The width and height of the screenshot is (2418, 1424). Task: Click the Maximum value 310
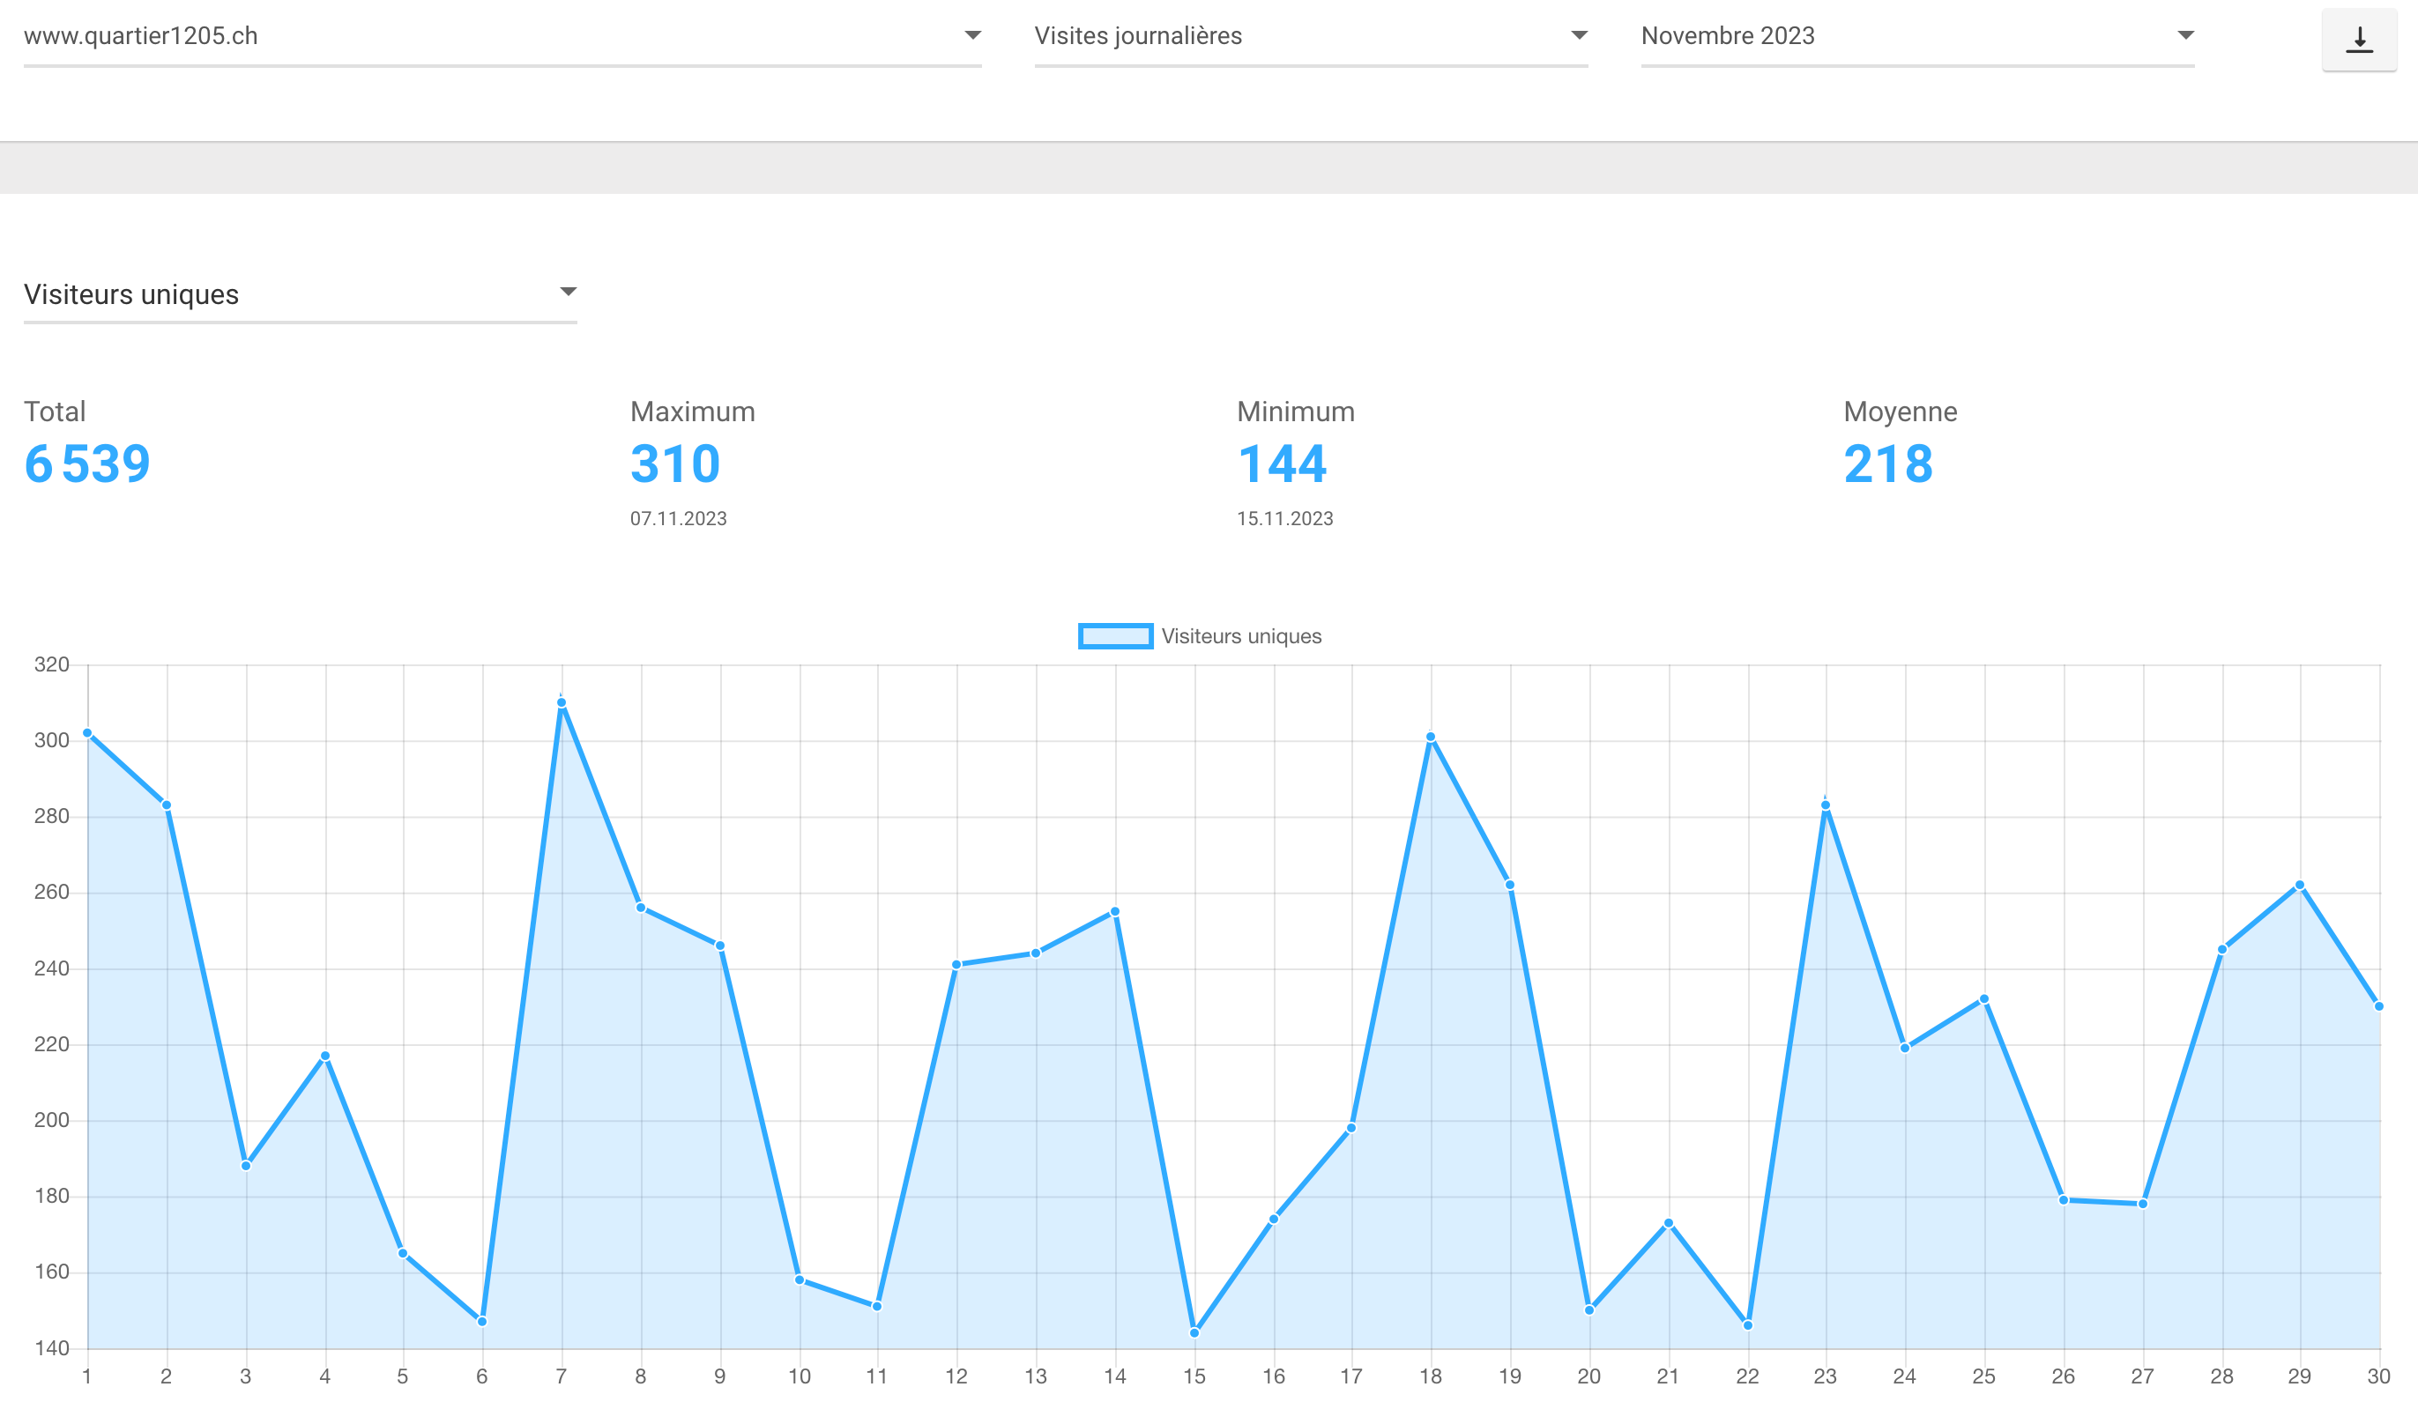675,464
